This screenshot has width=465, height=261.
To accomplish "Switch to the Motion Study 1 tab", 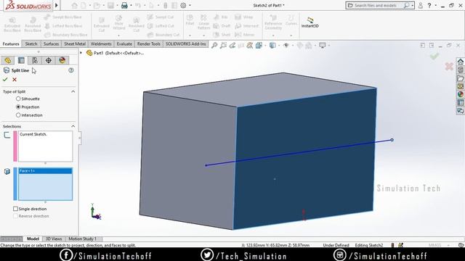I will 83,239.
